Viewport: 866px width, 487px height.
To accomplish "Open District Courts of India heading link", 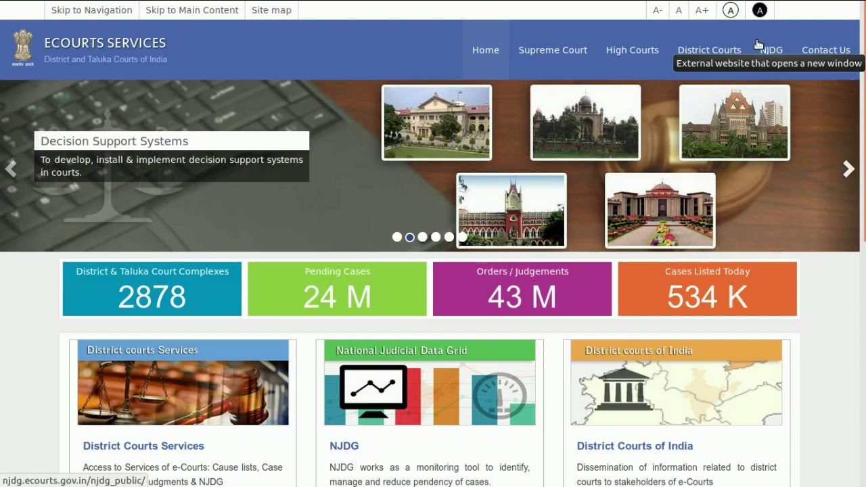I will (635, 446).
